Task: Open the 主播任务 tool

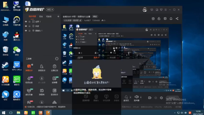Action: [x=54, y=68]
